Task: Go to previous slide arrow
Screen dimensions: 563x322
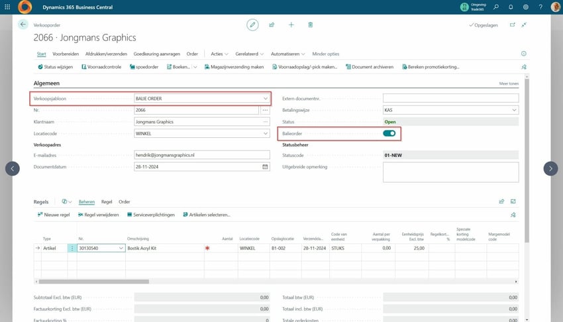Action: (12, 168)
